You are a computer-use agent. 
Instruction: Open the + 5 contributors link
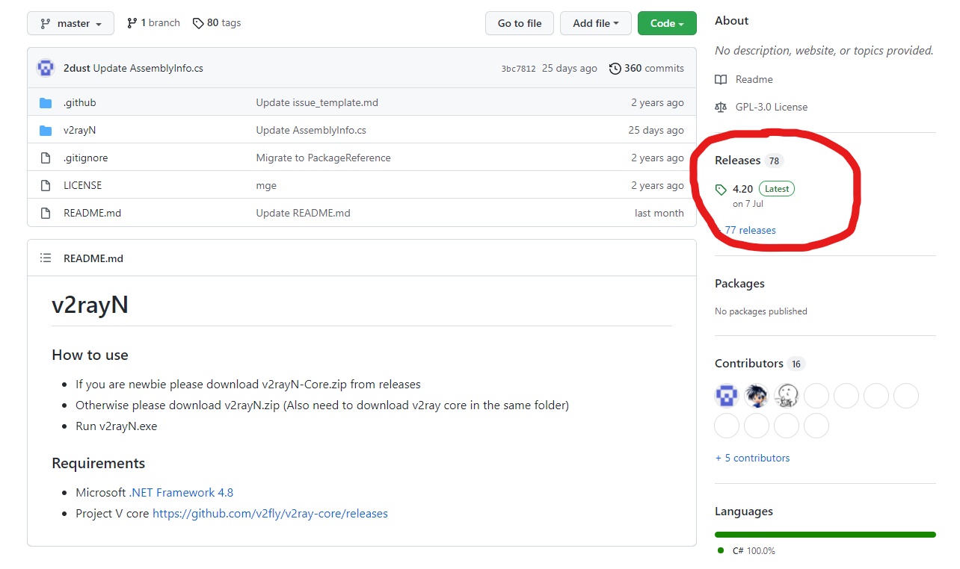[752, 458]
